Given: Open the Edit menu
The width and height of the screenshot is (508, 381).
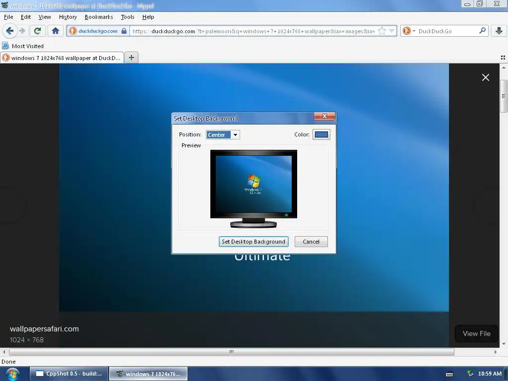Looking at the screenshot, I should 26,17.
